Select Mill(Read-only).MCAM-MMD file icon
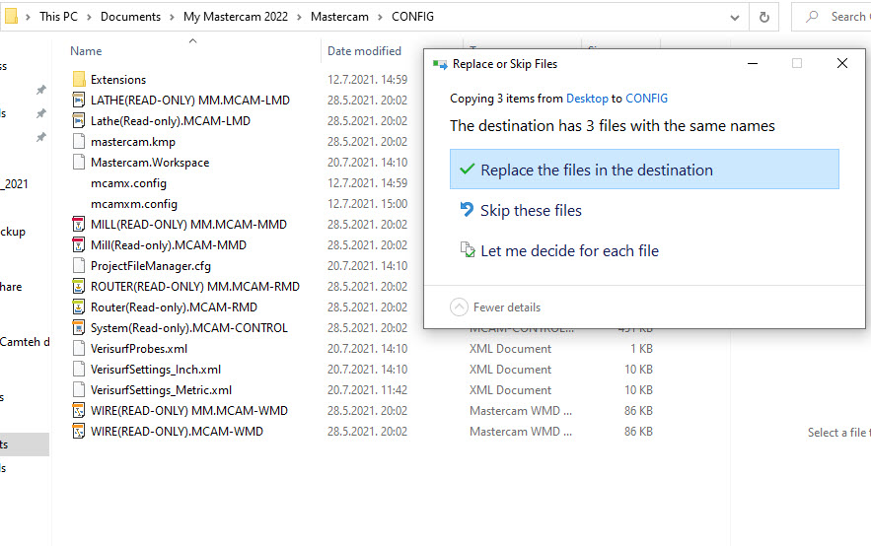871x546 pixels. [79, 244]
